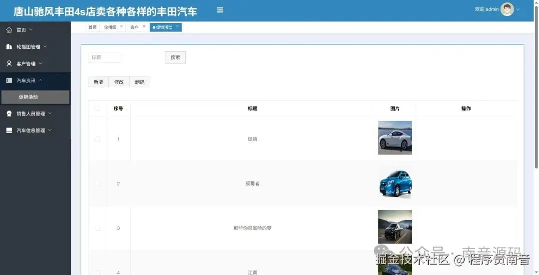Click the 那些你很冒险的梦 title cell
Viewport: 539px width, 275px height.
(x=253, y=228)
